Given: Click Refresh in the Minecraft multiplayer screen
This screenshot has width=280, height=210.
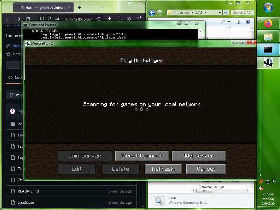Looking at the screenshot, I should point(163,169).
